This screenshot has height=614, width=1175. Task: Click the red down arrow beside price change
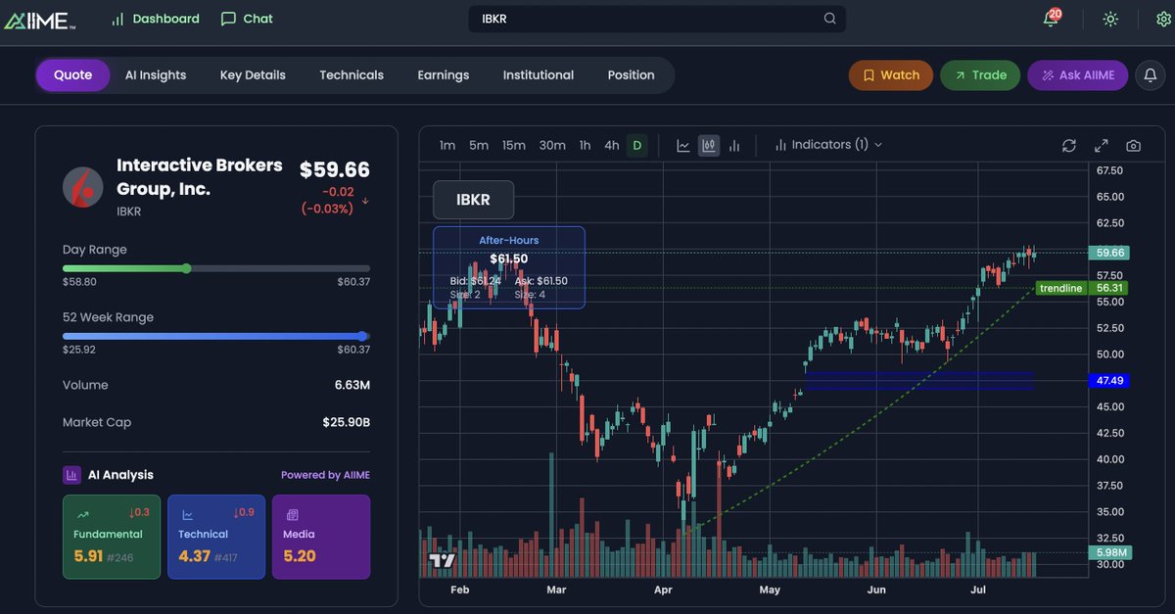[365, 201]
